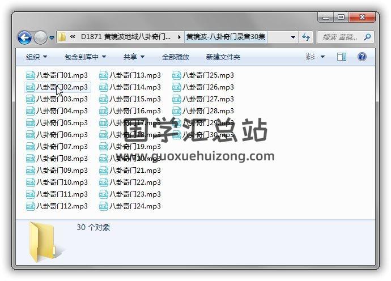
Task: Minimize the Explorer window
Action: coord(326,17)
